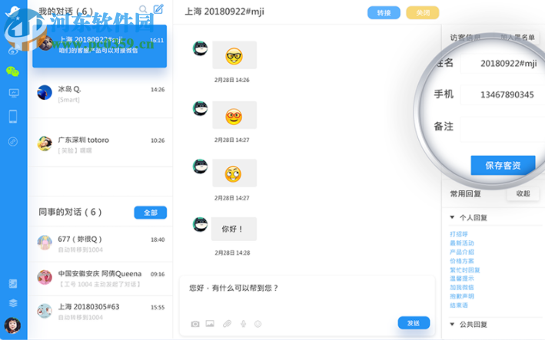Open emoji picker smiley icon
Viewport: 545px width, 340px height.
click(x=258, y=324)
